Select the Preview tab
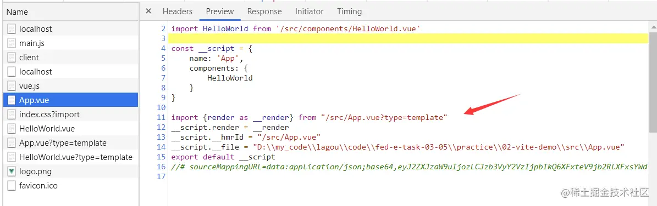 pyautogui.click(x=220, y=12)
